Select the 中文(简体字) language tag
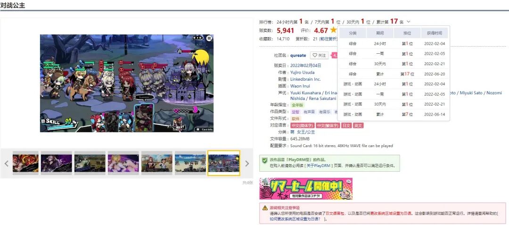Screen dimensions: 509x225 (x=302, y=125)
